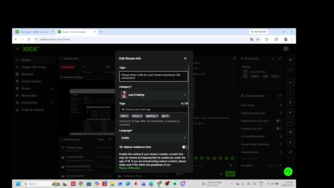Click the green Chat send button
Viewport: 334px width, 188px height.
coord(230,174)
